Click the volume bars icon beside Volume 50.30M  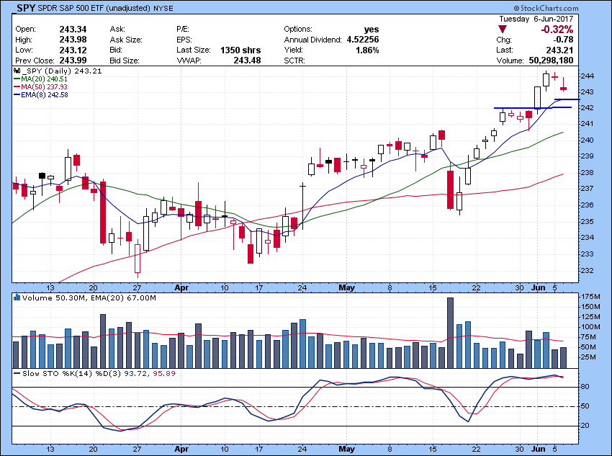pyautogui.click(x=17, y=298)
